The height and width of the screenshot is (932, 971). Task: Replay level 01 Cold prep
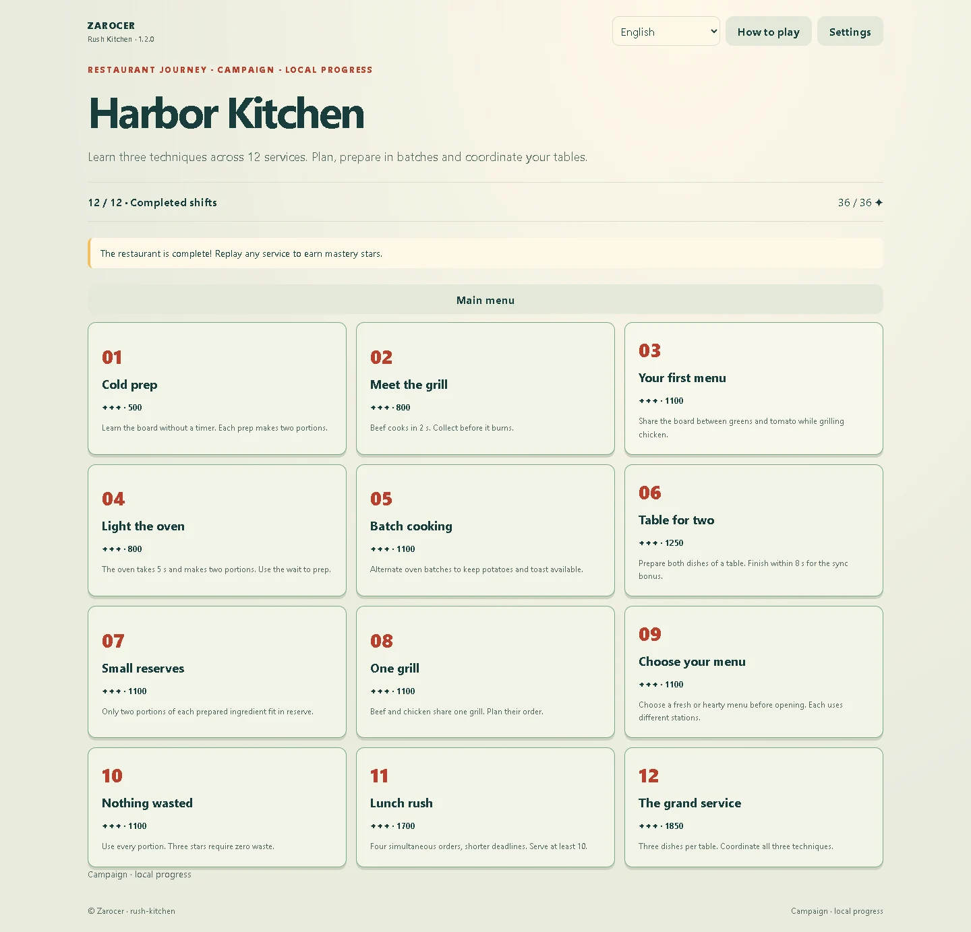217,389
